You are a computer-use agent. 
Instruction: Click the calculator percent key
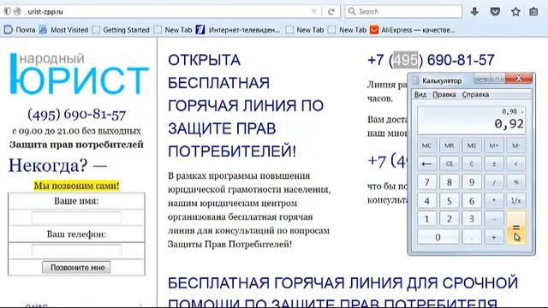(x=515, y=182)
